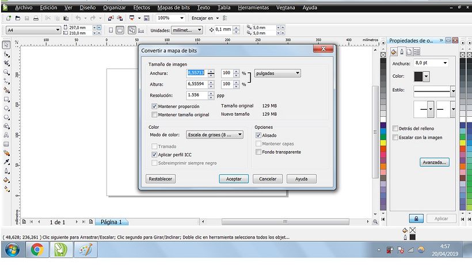Select the Zoom magnifier tool
Screen dimensions: 472x265
(x=6, y=72)
